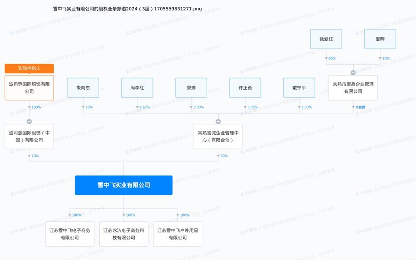Open subsidiary 江苏雪中飞电子商务有限公司
The height and width of the screenshot is (260, 416).
(x=69, y=234)
